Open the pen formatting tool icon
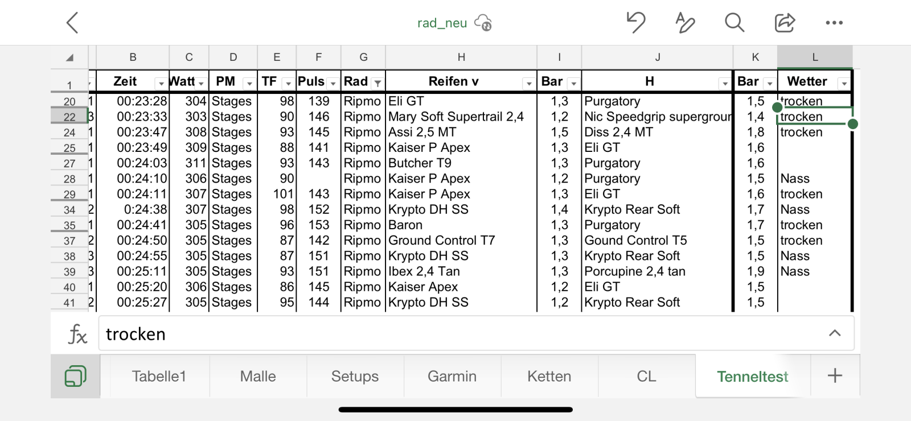 (684, 23)
